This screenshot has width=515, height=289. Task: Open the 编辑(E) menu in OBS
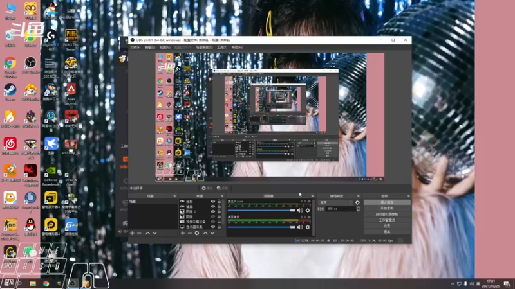(150, 48)
